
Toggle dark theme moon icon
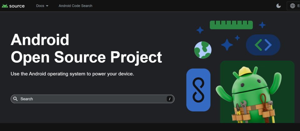point(278,6)
